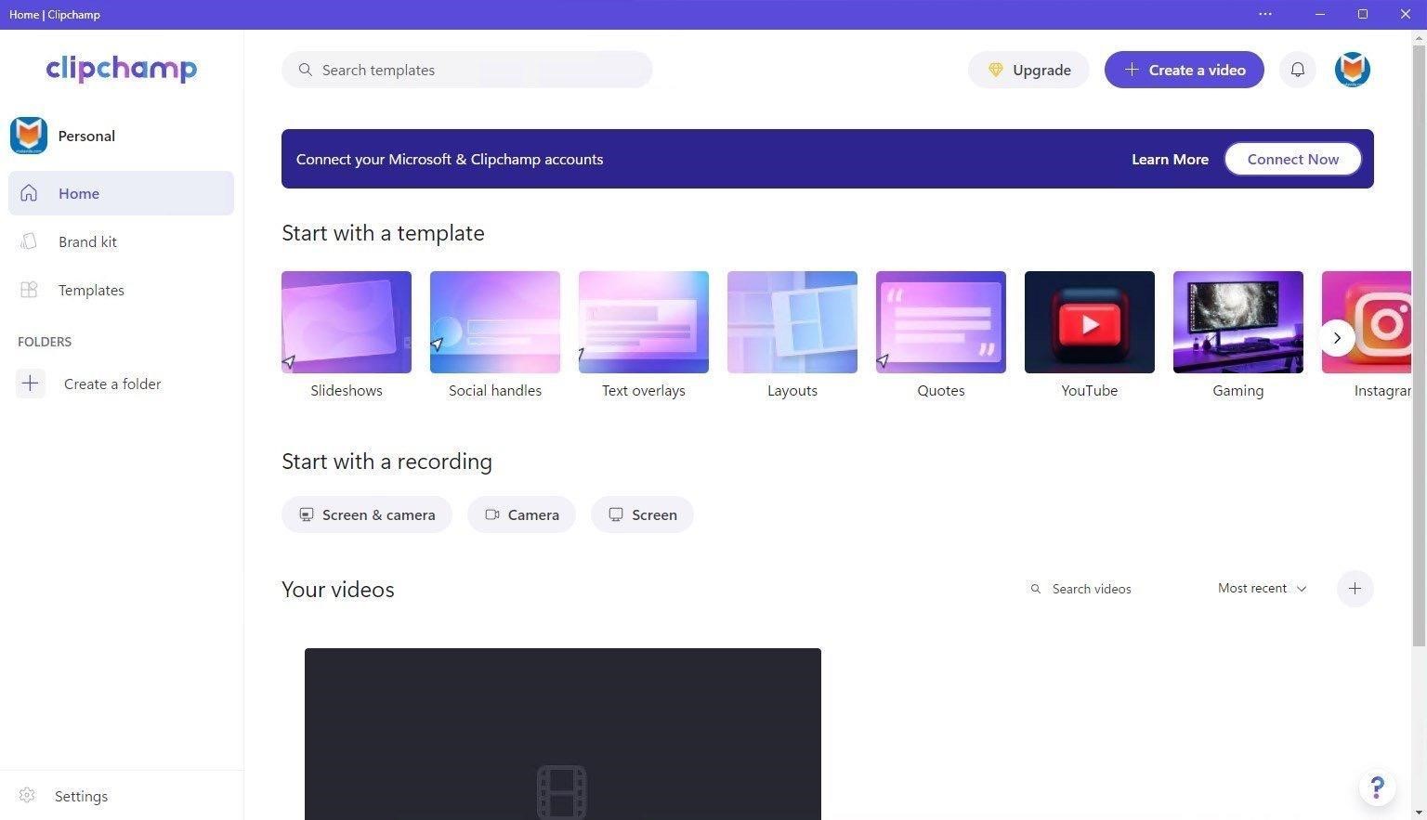Open the Layouts template thumbnail

pyautogui.click(x=792, y=322)
